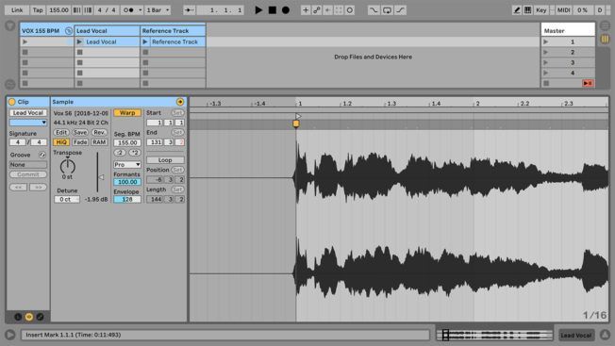Screen dimensions: 615x346
Task: Toggle the Automation Arm icon
Action: (317, 10)
